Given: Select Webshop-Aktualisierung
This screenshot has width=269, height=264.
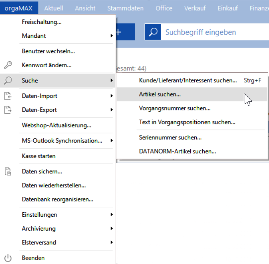Looking at the screenshot, I should (x=58, y=125).
